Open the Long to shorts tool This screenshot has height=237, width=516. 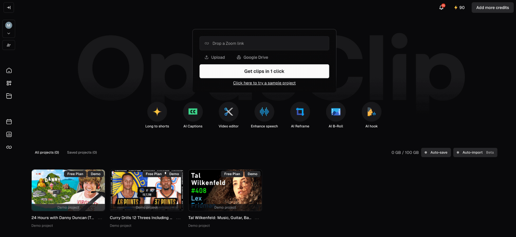point(157,112)
